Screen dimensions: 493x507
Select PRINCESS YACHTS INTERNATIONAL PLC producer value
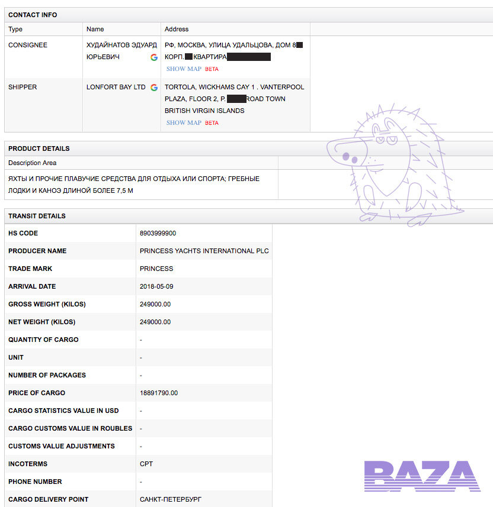point(204,251)
